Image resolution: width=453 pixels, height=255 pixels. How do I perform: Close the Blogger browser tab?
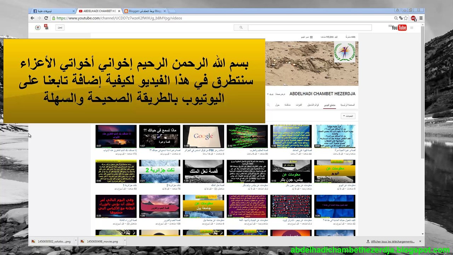coord(165,11)
